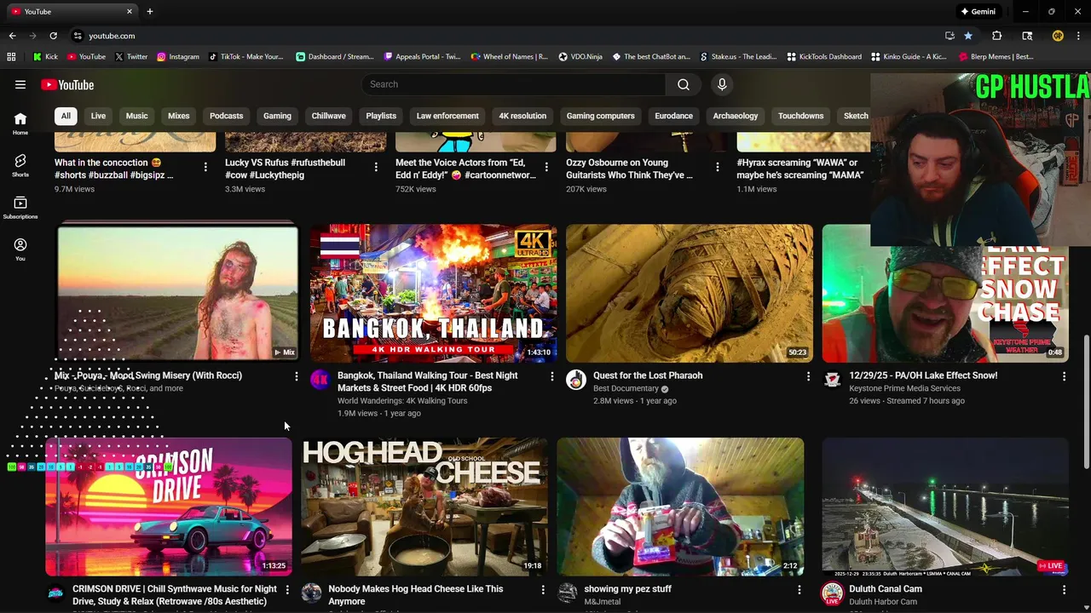This screenshot has width=1091, height=613.
Task: Open new browser tab
Action: [x=150, y=11]
